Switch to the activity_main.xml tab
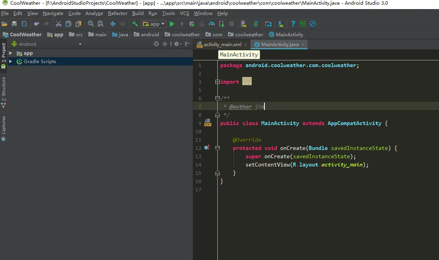The height and width of the screenshot is (260, 439). (x=222, y=45)
